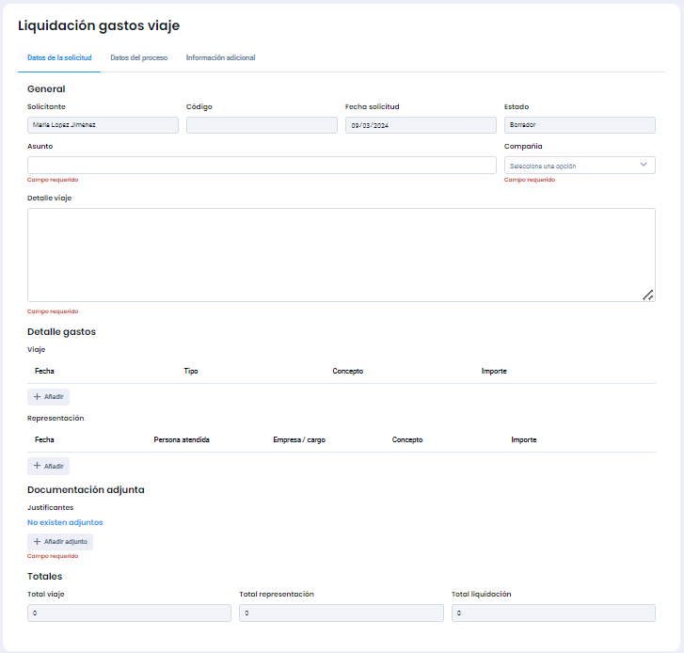Image resolution: width=684 pixels, height=653 pixels.
Task: Click the Total representación field
Action: pyautogui.click(x=341, y=613)
